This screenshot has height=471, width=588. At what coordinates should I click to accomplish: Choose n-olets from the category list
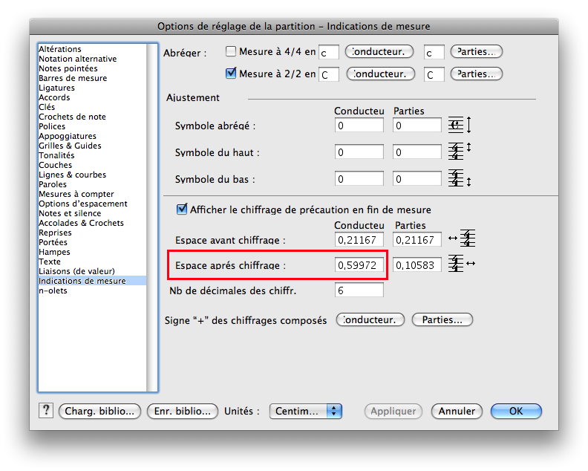click(53, 290)
